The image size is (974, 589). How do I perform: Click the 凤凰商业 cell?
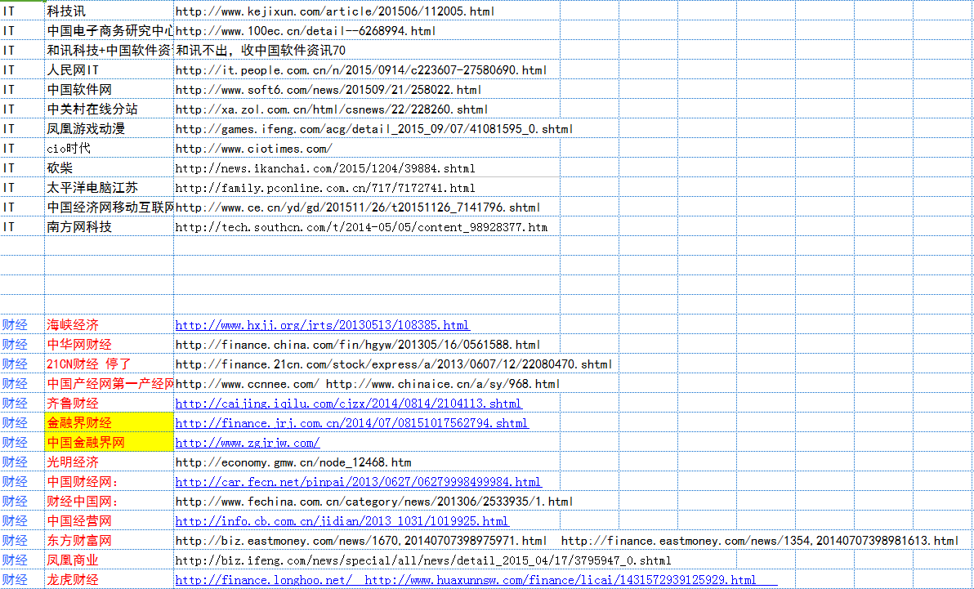109,560
